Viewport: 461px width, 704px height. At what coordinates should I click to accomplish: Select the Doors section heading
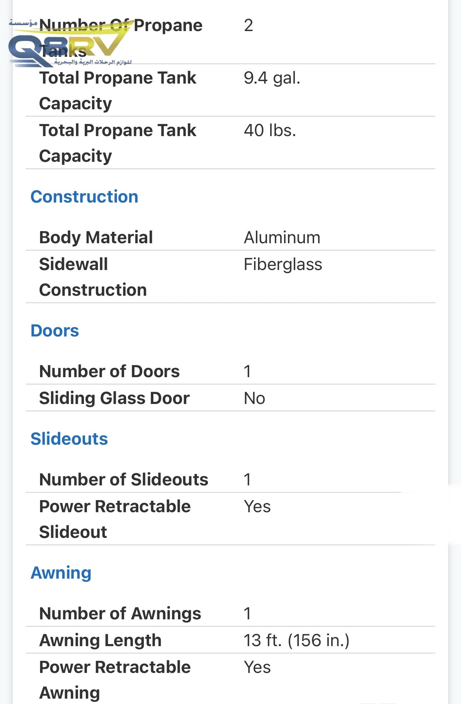[x=55, y=331]
